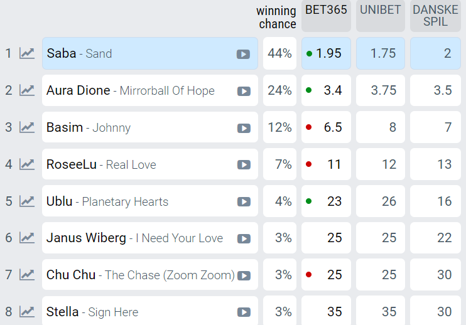The height and width of the screenshot is (325, 466).
Task: Select the UNIBET column header
Action: click(x=381, y=16)
